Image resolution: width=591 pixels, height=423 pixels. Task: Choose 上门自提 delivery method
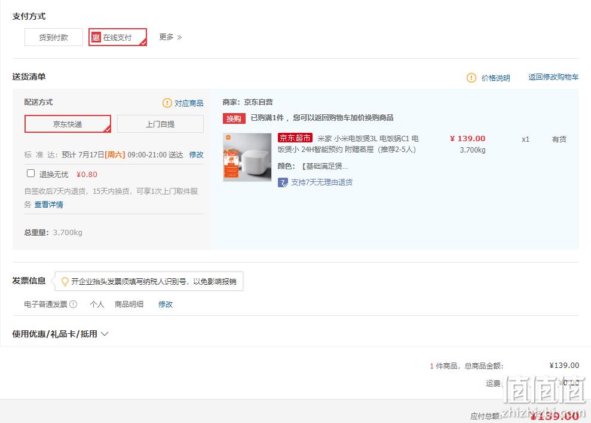160,124
